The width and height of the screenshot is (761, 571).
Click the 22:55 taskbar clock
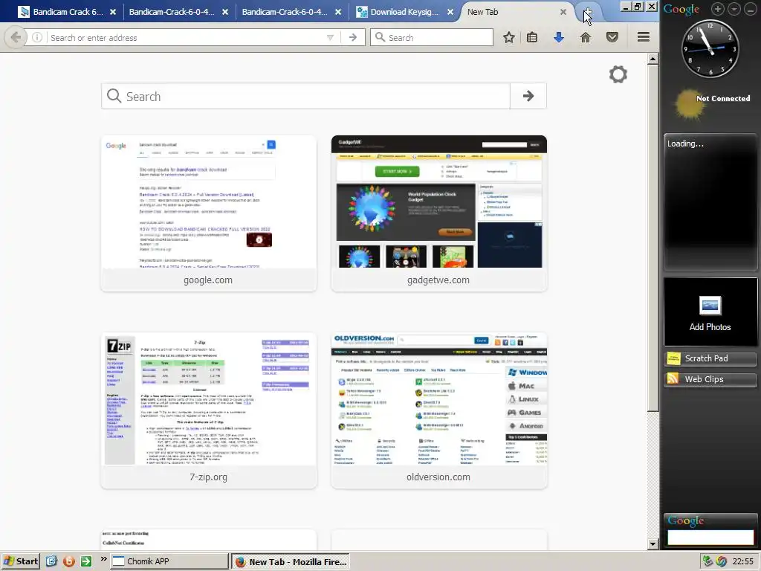tap(742, 561)
